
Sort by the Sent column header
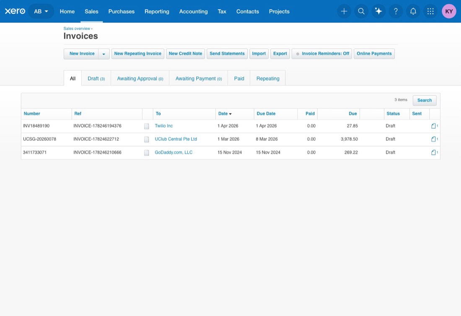417,114
